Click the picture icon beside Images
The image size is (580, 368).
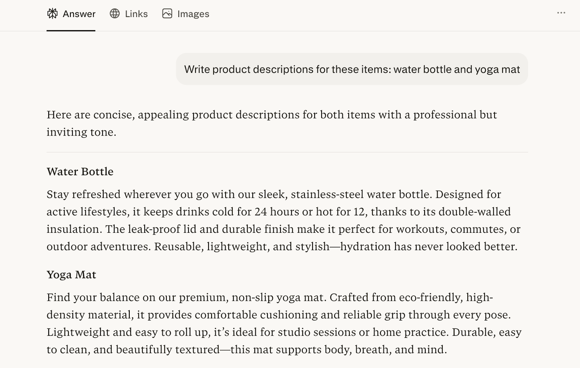tap(167, 14)
